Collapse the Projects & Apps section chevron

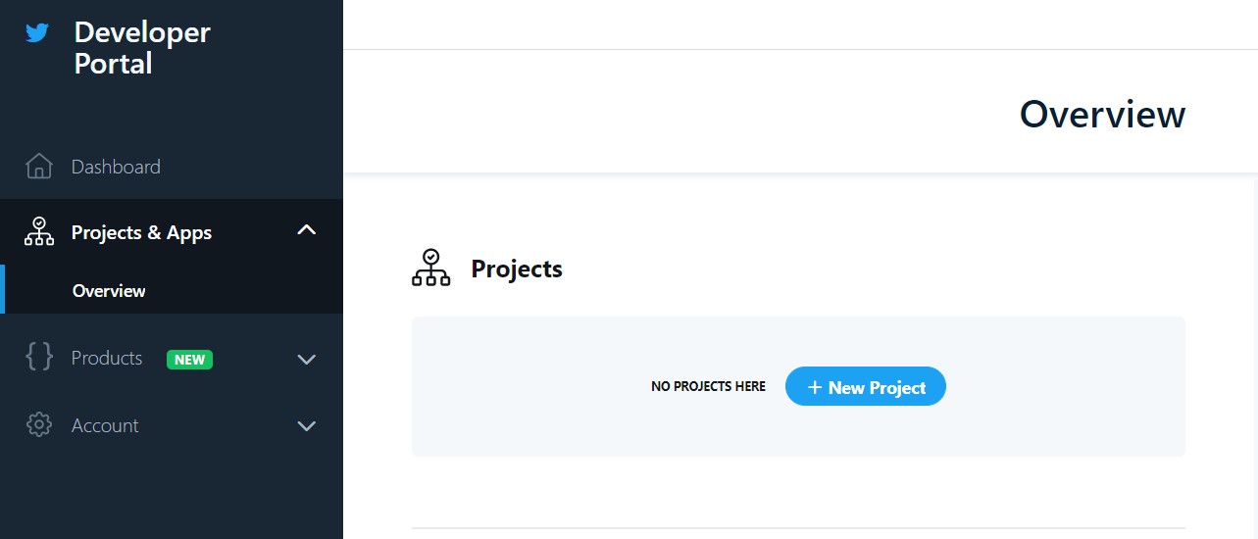(307, 230)
